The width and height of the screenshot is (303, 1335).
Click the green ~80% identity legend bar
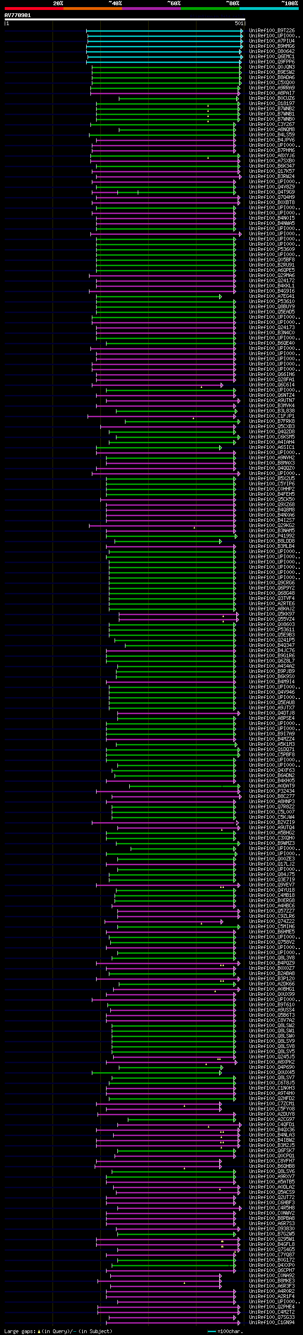tap(210, 9)
